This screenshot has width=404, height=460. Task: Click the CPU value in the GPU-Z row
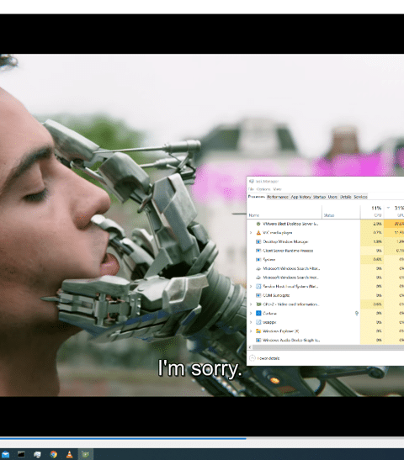pos(378,304)
